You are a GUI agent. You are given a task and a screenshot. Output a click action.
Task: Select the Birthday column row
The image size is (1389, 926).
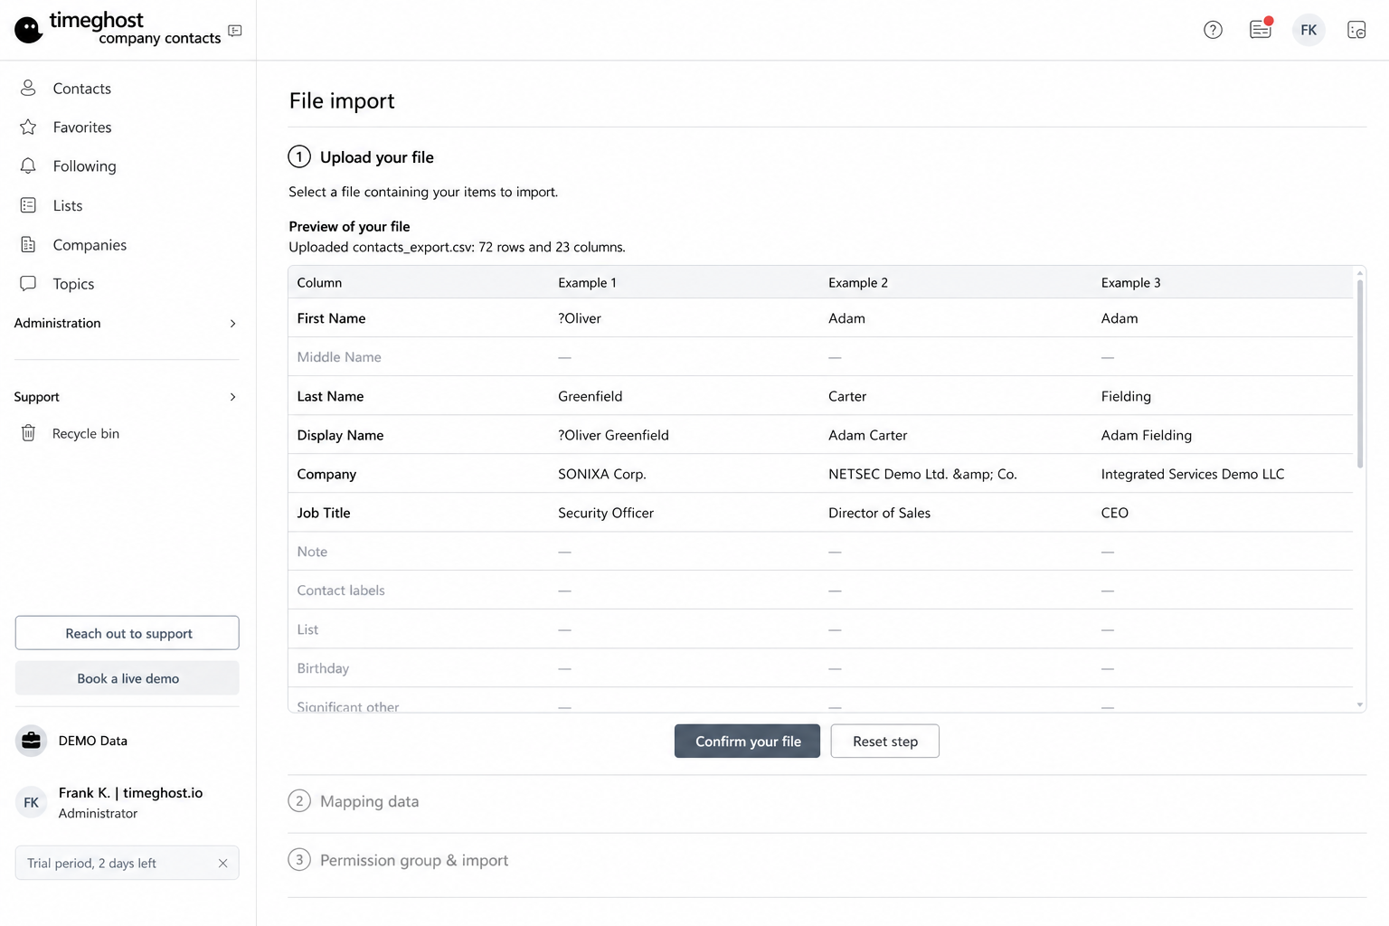click(820, 668)
